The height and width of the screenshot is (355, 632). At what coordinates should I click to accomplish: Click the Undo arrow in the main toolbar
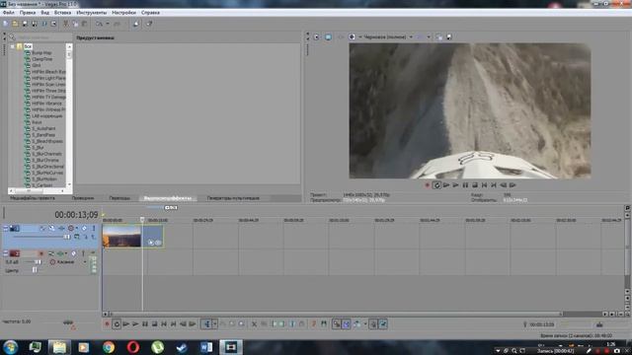click(x=99, y=24)
